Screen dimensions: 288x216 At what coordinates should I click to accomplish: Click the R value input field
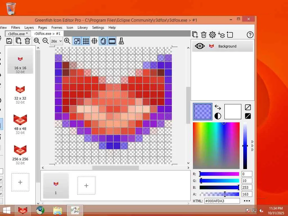tap(247, 174)
